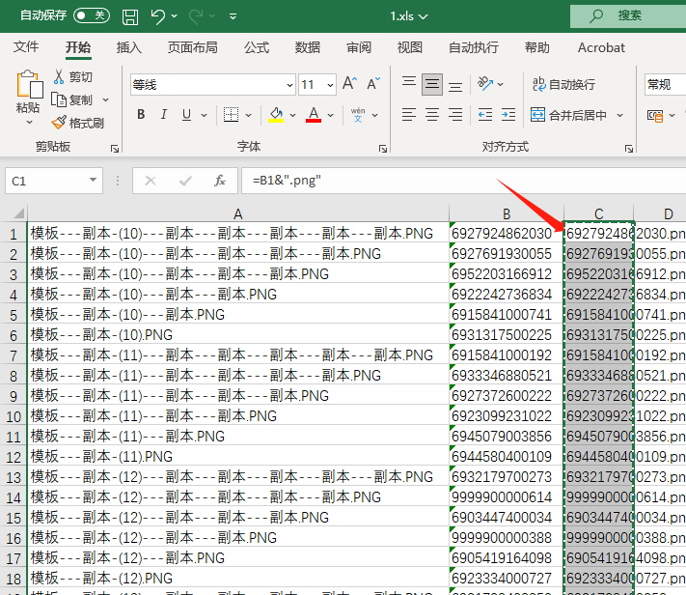Click the Redo arrow icon
This screenshot has height=595, width=686.
tap(196, 16)
